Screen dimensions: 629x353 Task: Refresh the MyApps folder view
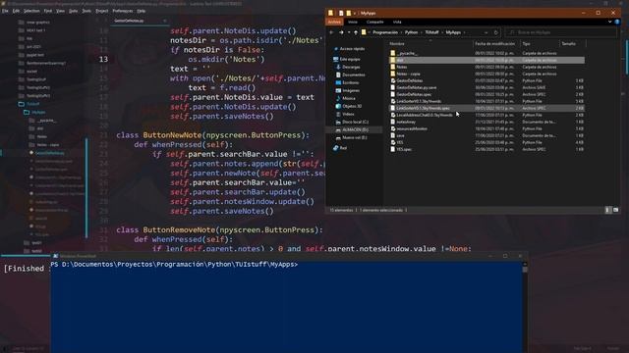tap(495, 32)
